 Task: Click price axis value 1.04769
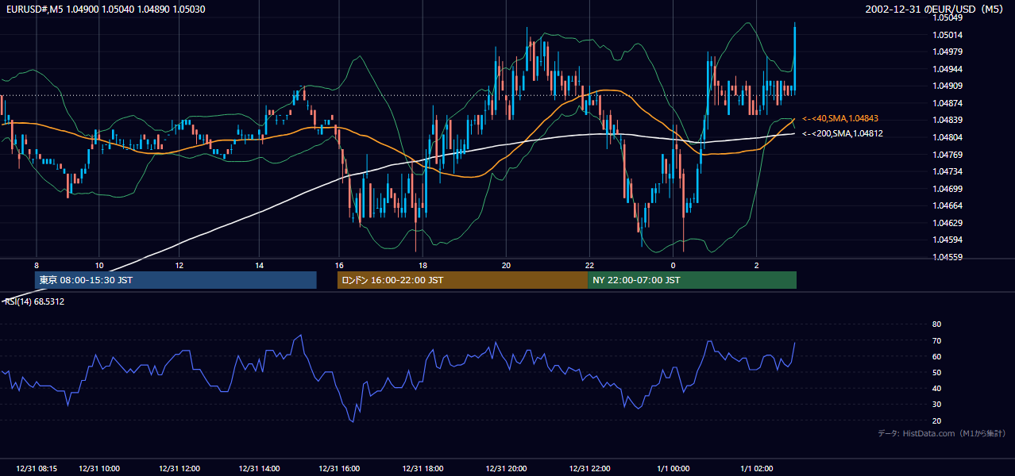tap(948, 155)
